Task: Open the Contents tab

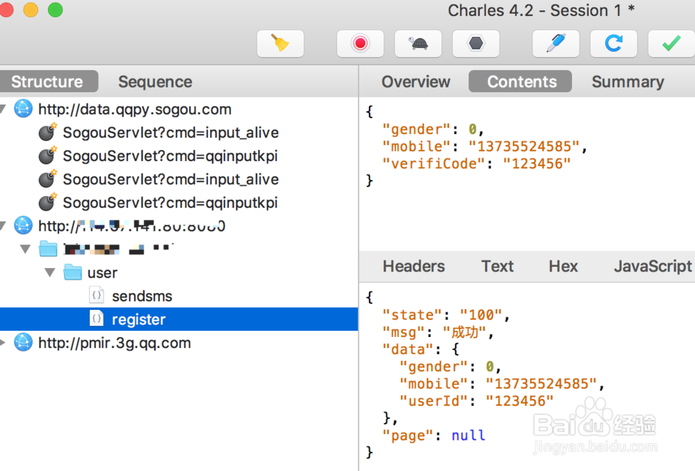Action: (522, 81)
